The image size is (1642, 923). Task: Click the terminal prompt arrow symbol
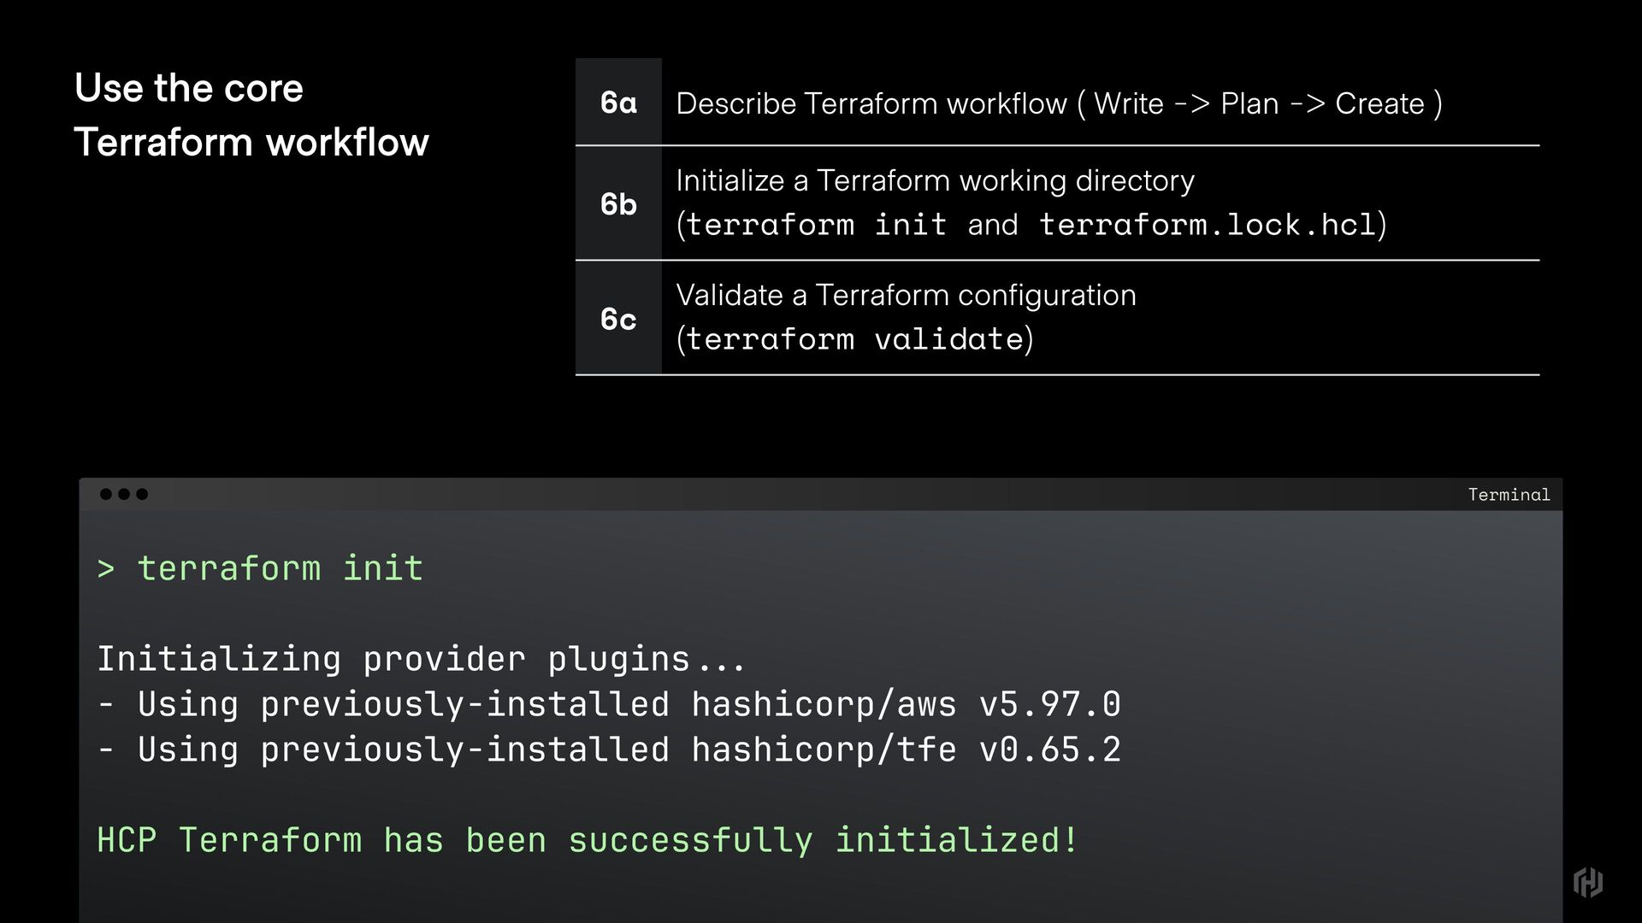tap(106, 569)
